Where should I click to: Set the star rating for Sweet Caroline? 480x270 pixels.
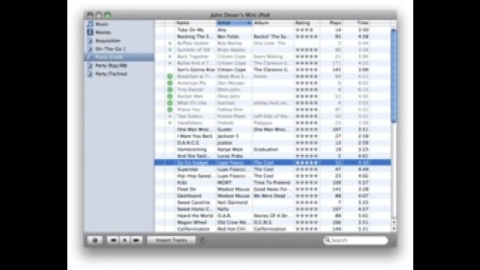point(307,202)
